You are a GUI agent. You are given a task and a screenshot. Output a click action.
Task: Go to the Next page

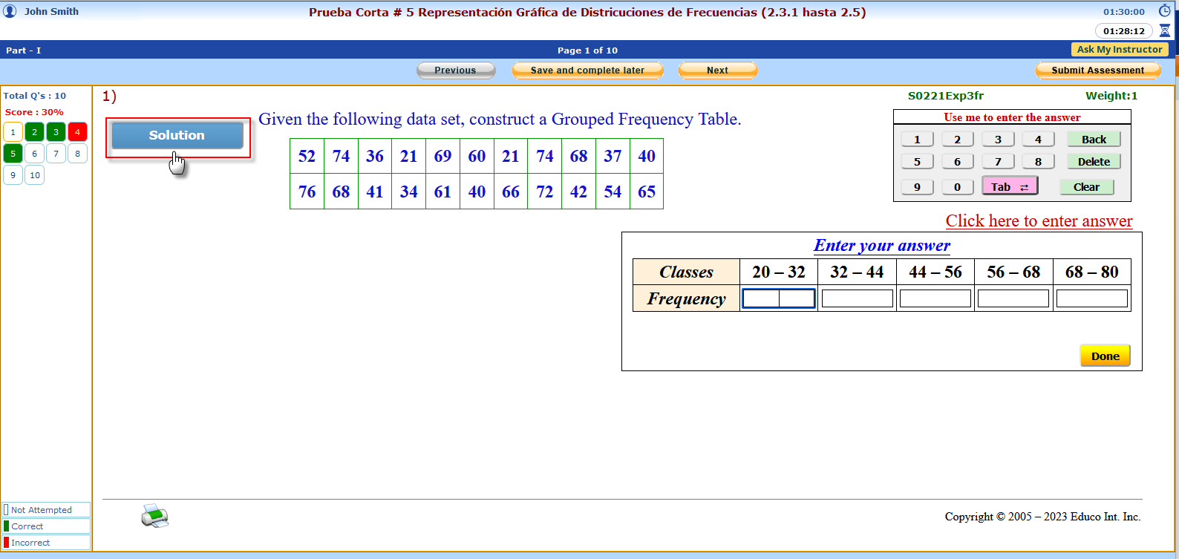click(x=717, y=71)
